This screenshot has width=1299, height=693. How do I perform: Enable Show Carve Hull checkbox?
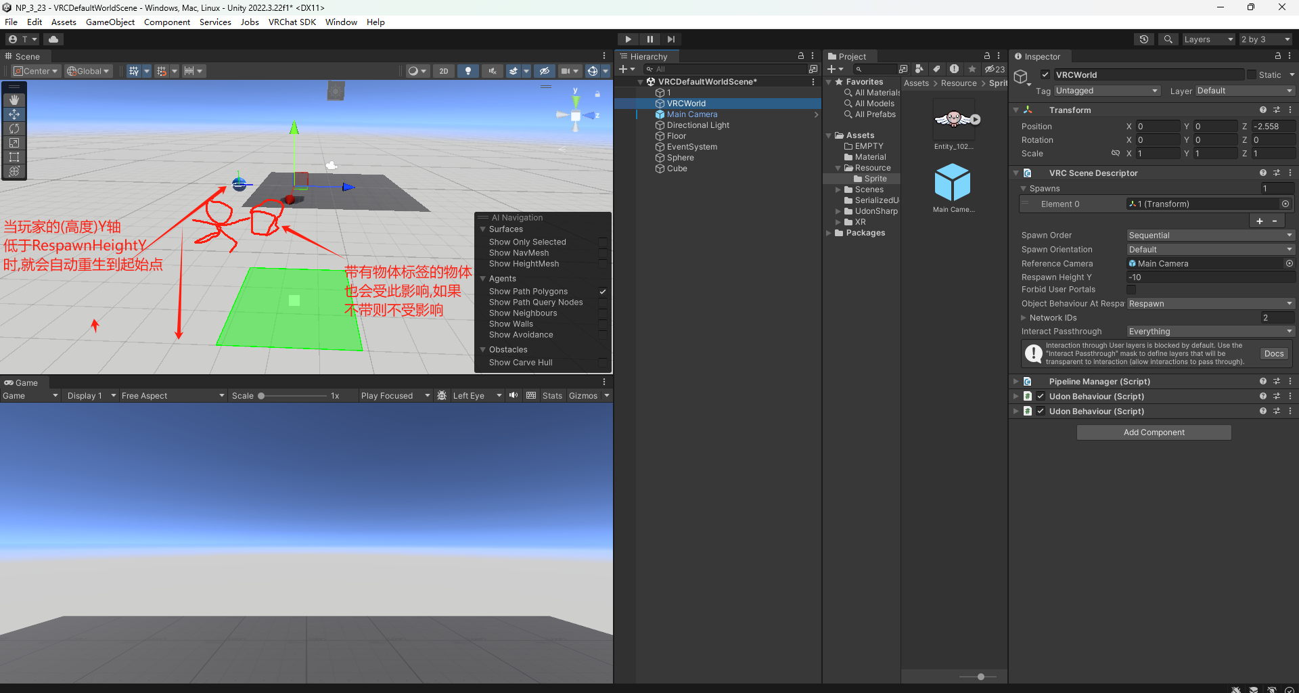click(x=602, y=363)
